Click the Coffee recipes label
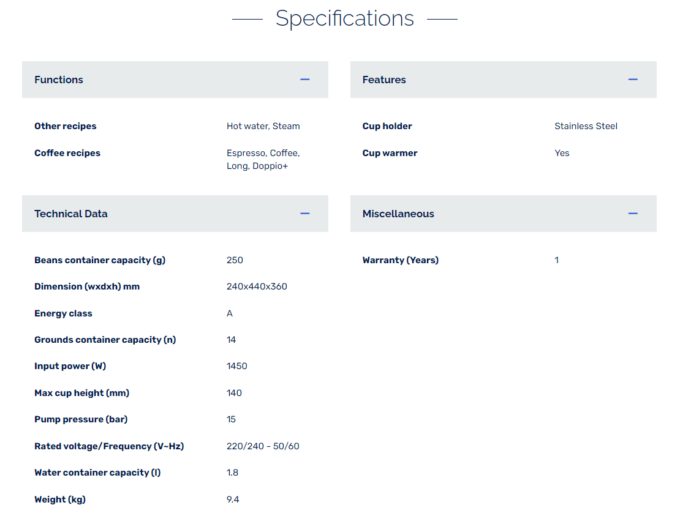Screen dimensions: 691x516 pyautogui.click(x=67, y=153)
